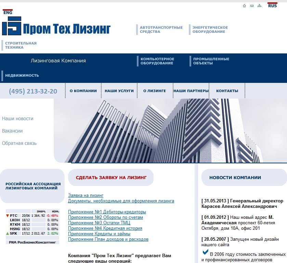Open Российская ассоциация лизинговых компаний block
The height and width of the screenshot is (263, 287).
coord(32,186)
